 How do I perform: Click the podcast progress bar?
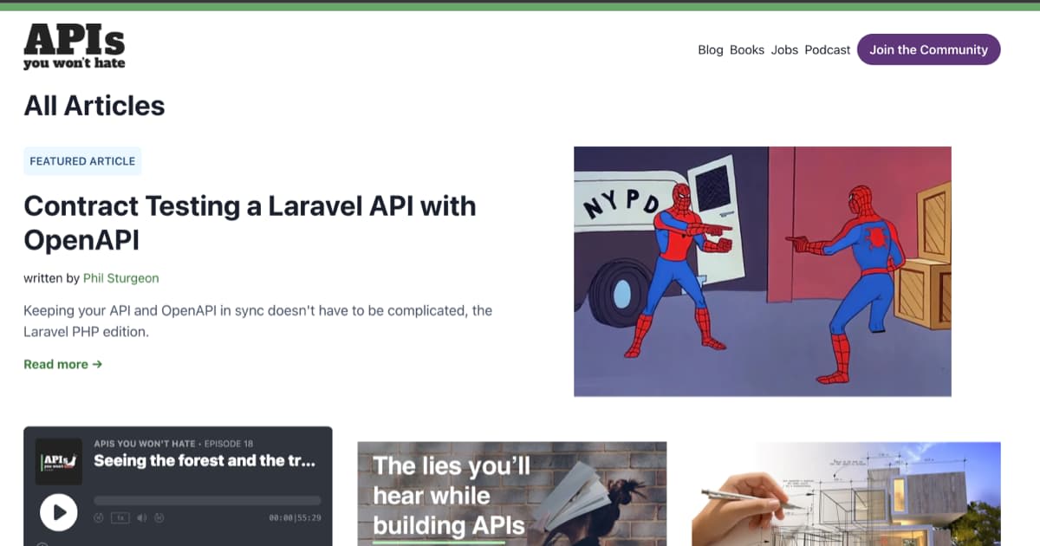pos(207,500)
